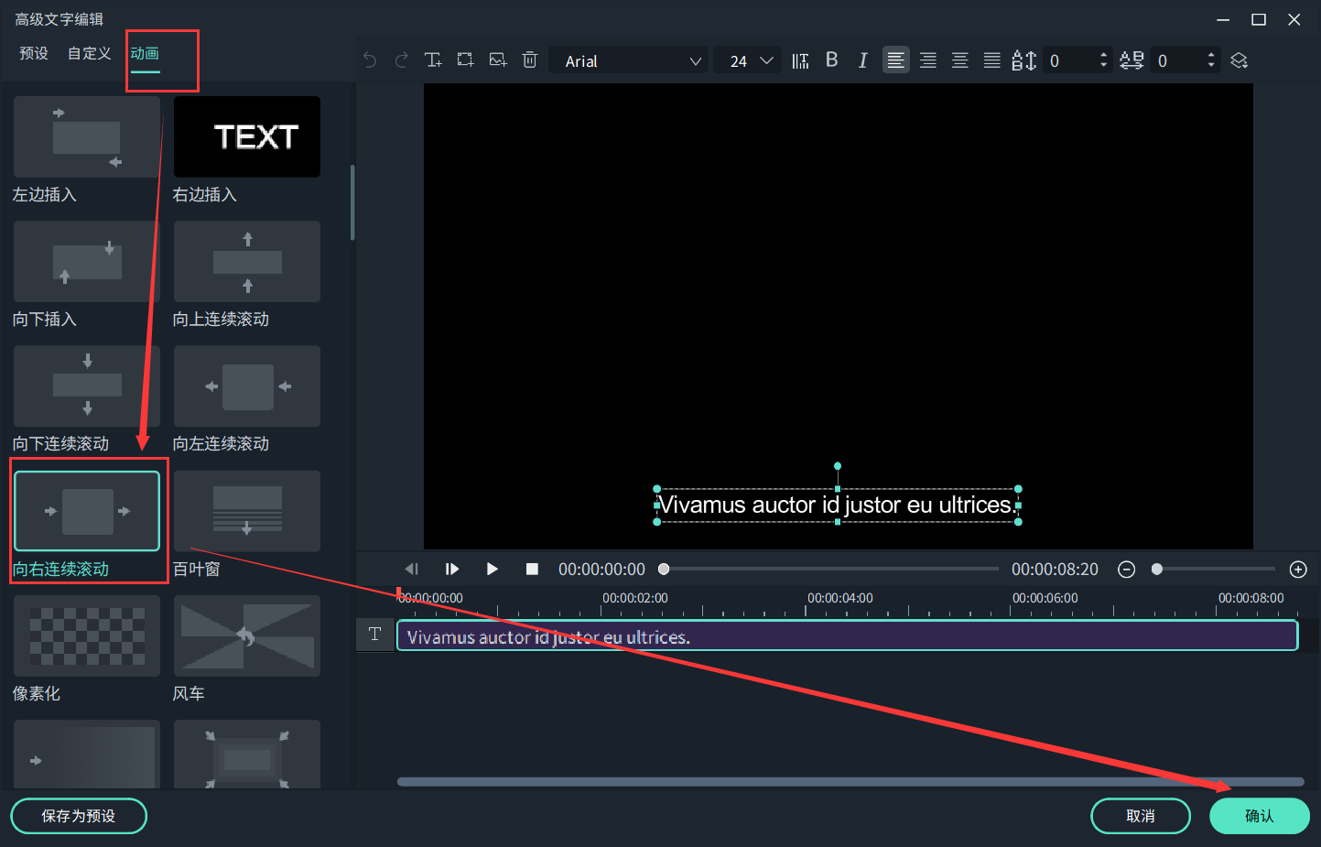Click the add shape icon
Screen dimensions: 1321x847
click(x=465, y=60)
